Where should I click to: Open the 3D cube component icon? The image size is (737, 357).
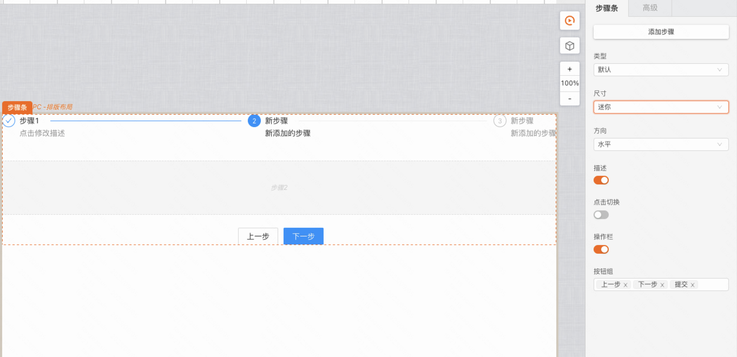569,46
